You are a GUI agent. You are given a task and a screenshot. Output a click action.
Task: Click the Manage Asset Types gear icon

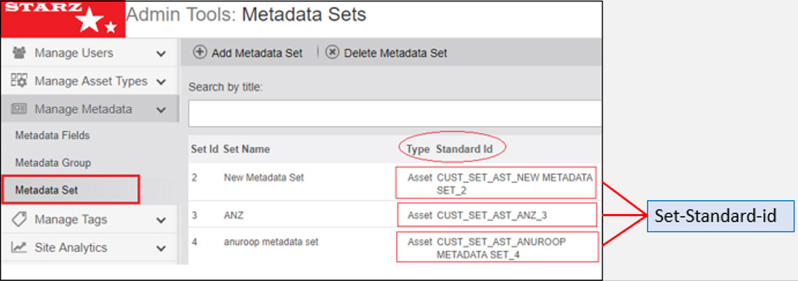[19, 81]
